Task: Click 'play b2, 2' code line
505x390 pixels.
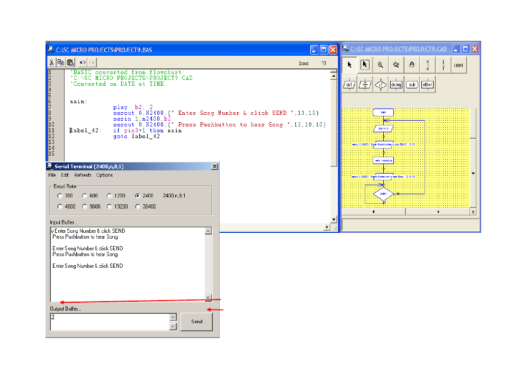Action: [133, 107]
